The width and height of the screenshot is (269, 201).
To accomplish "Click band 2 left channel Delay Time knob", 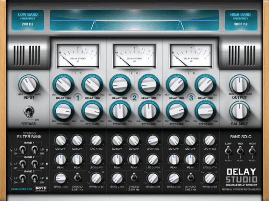I will click(x=120, y=84).
